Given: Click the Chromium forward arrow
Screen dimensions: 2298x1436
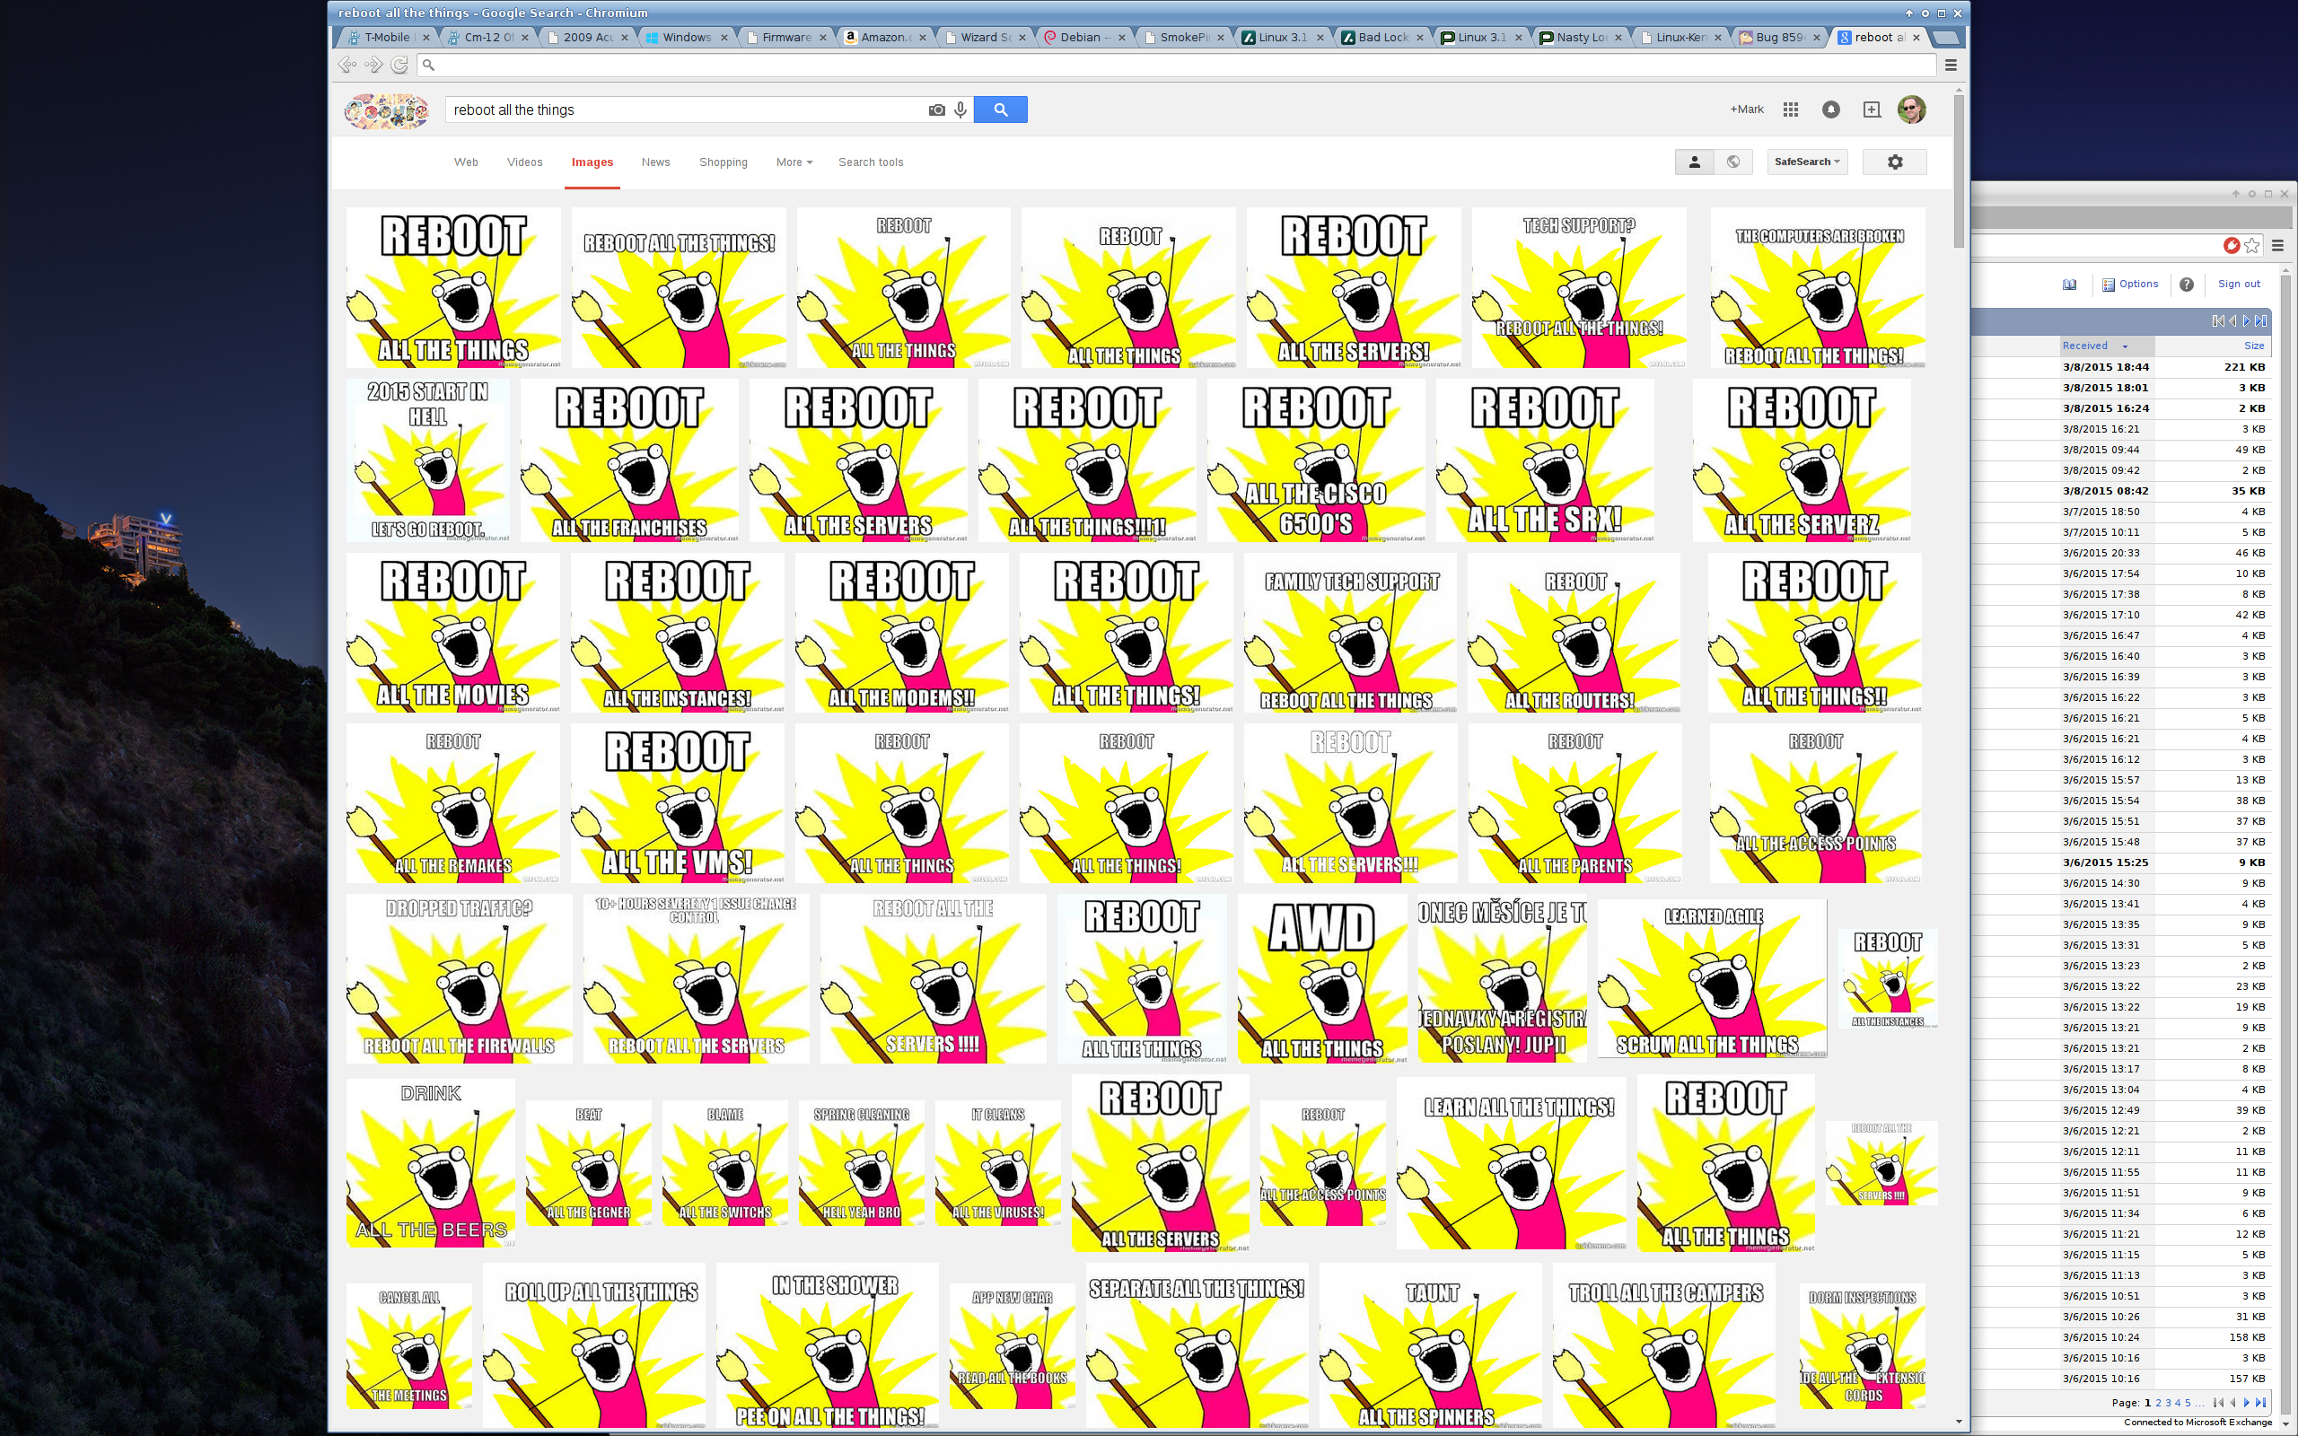Looking at the screenshot, I should [x=373, y=65].
